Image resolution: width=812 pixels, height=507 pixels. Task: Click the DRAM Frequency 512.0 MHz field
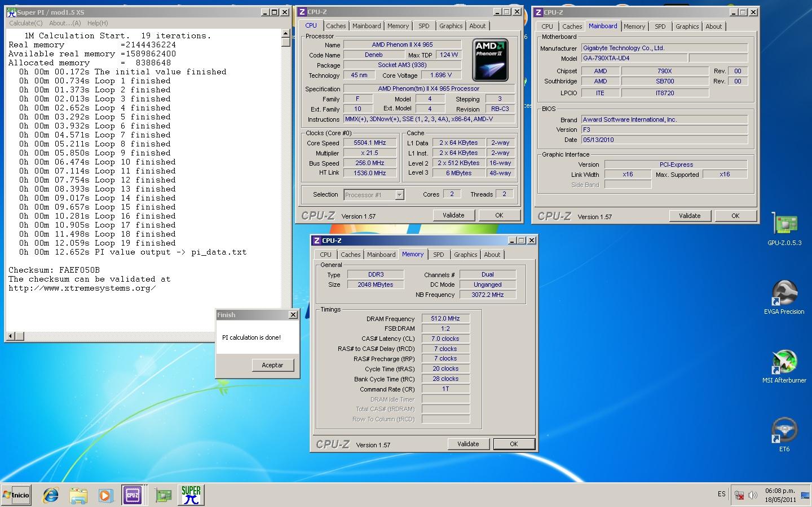[x=445, y=318]
